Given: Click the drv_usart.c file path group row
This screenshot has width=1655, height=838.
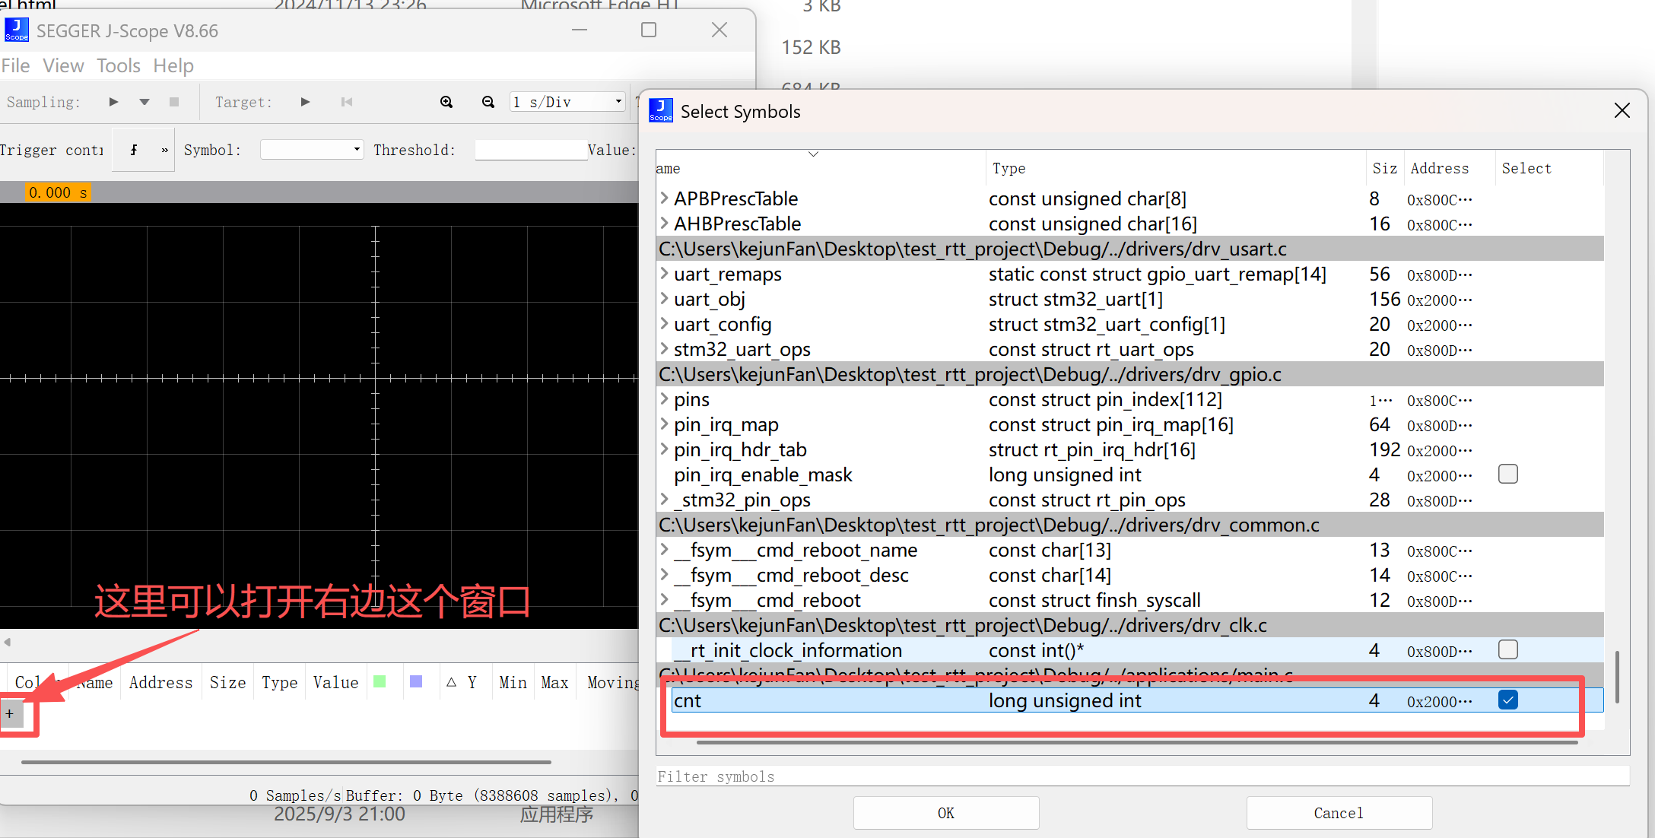Looking at the screenshot, I should (x=1130, y=249).
